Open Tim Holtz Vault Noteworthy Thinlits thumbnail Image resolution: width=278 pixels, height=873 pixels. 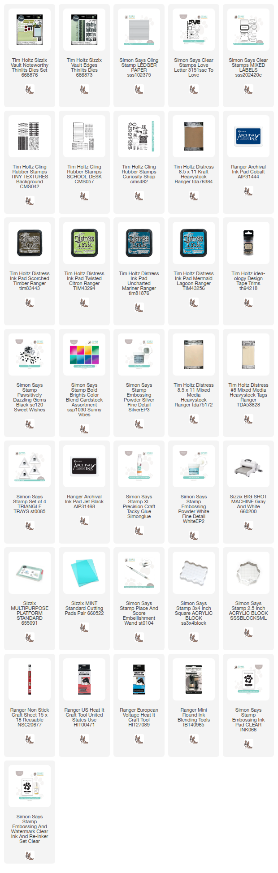(x=30, y=30)
